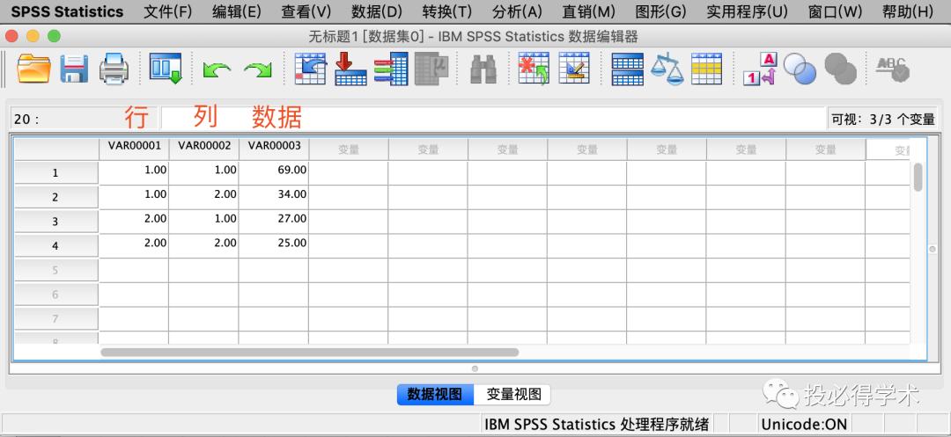Select row header 3
Viewport: 951px width, 437px height.
pos(55,222)
